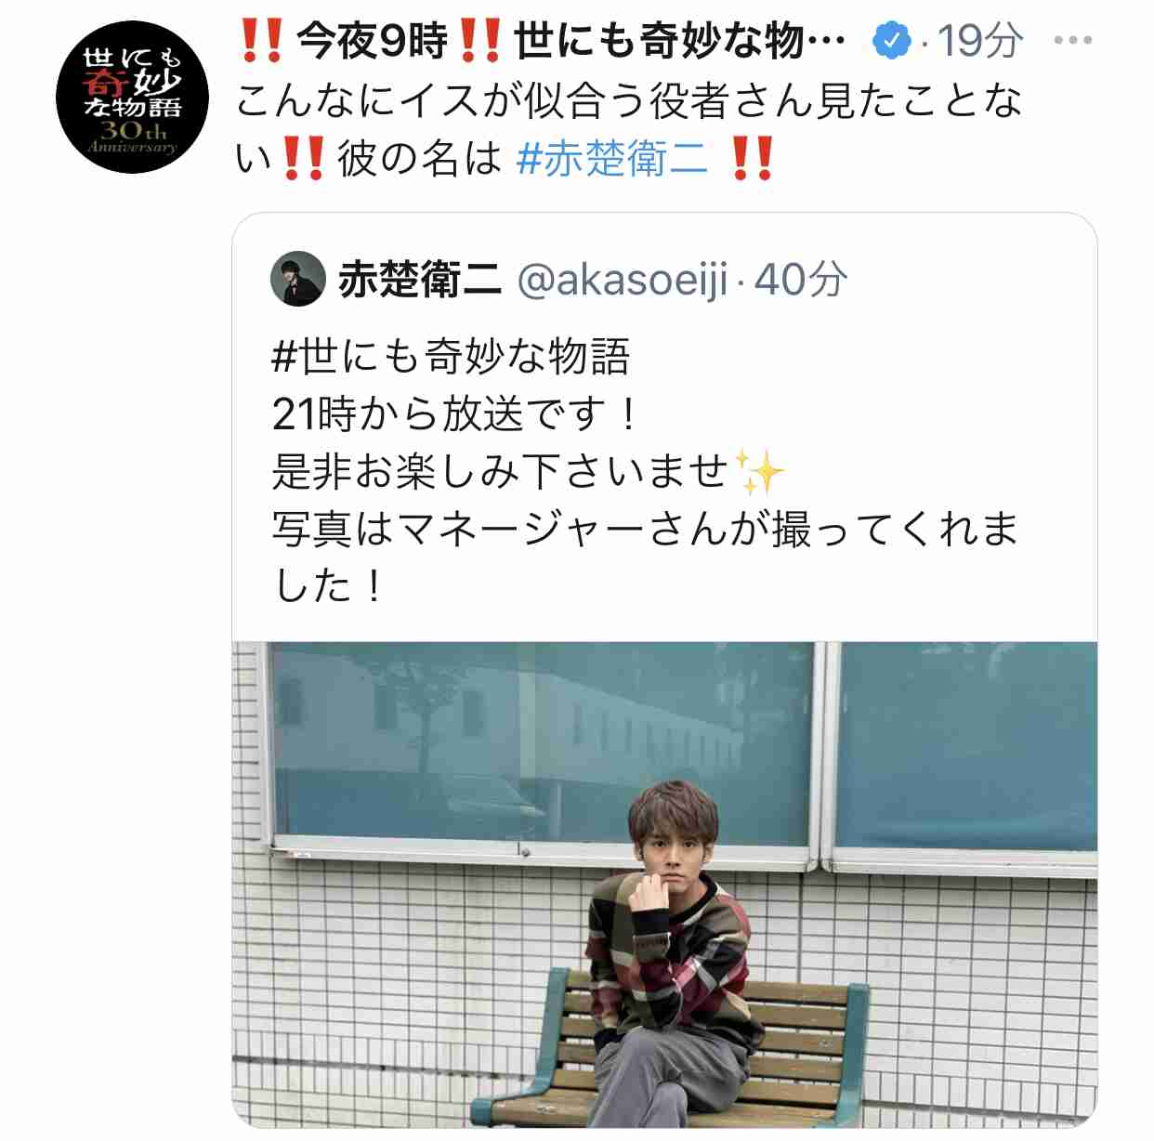Click the red exclamation emoji before 今夜9時
Viewport: 1154px width, 1141px height.
click(x=261, y=41)
